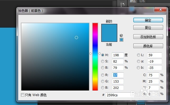
Task: Click the b field showing -35
Action: tap(155, 68)
